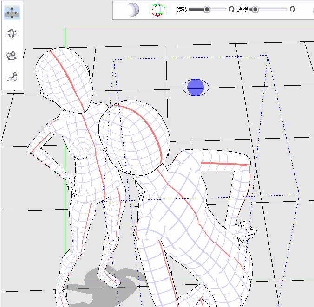The width and height of the screenshot is (314, 307).
Task: Click the 旋转 rotation slider handle
Action: coord(207,9)
